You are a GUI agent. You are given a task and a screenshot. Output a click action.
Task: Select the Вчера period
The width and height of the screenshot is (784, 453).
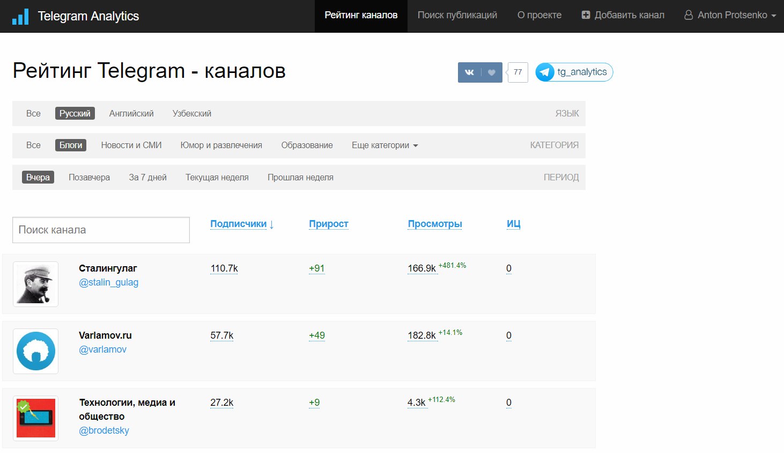pos(38,178)
